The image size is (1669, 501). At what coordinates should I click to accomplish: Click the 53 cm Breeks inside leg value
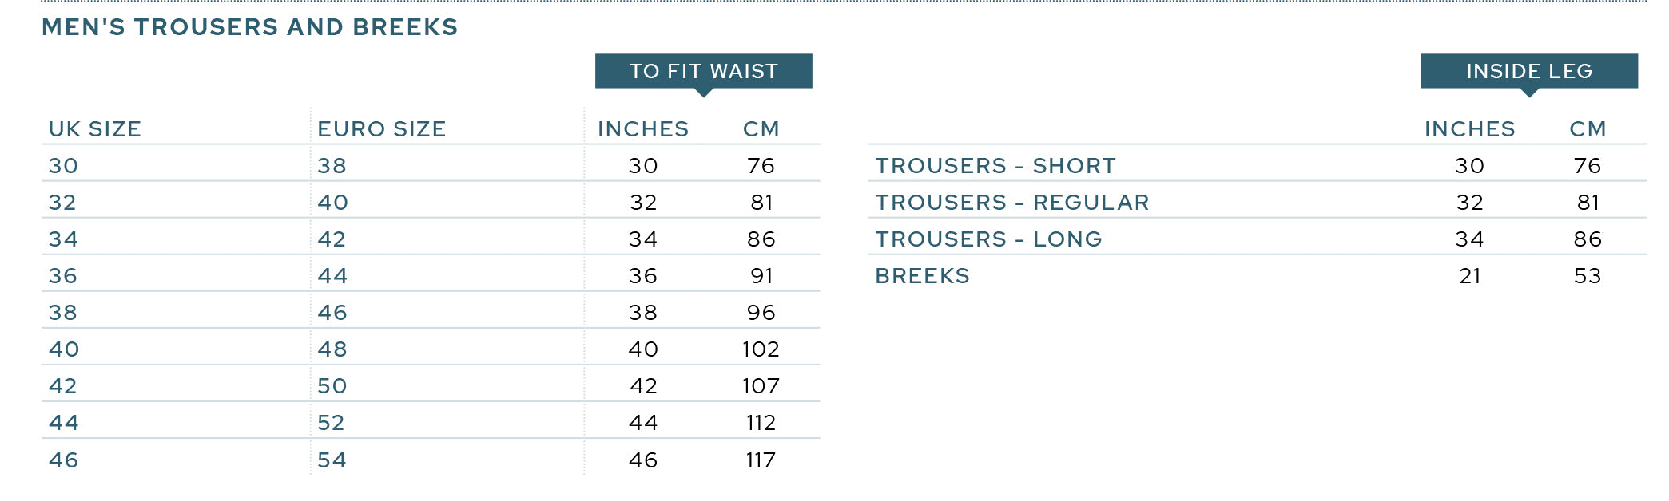[x=1588, y=276]
